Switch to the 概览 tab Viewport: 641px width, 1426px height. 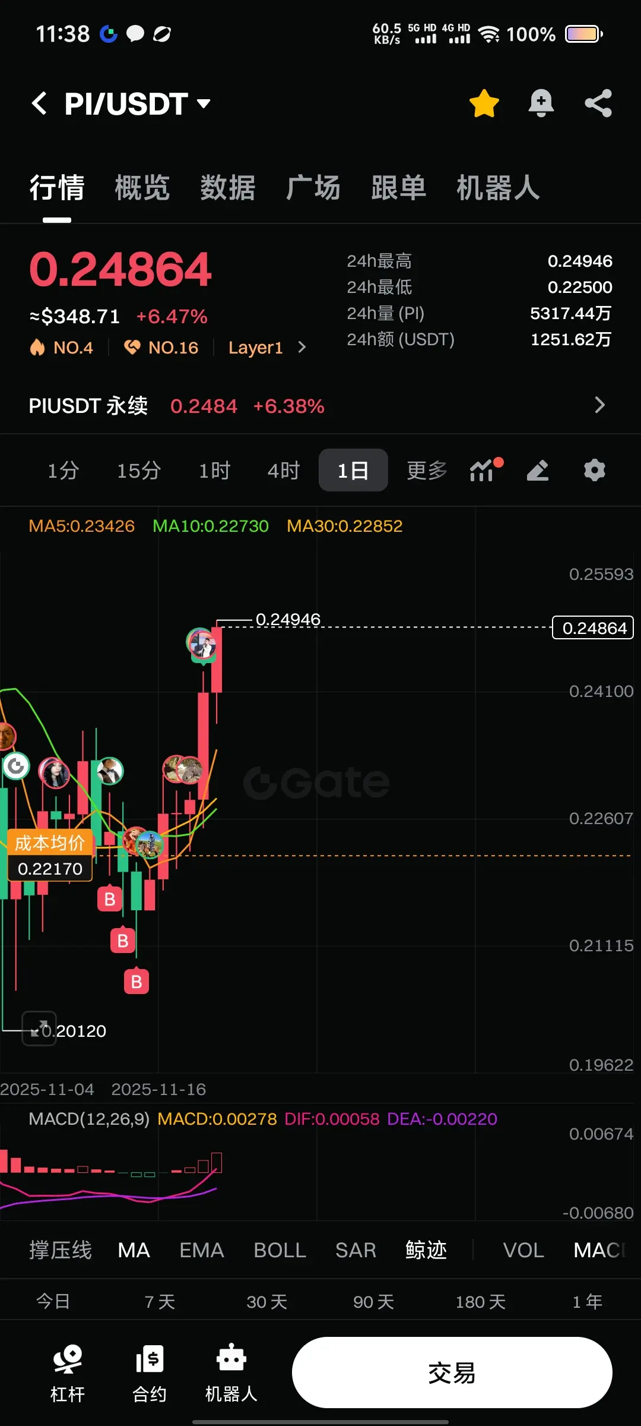(142, 188)
